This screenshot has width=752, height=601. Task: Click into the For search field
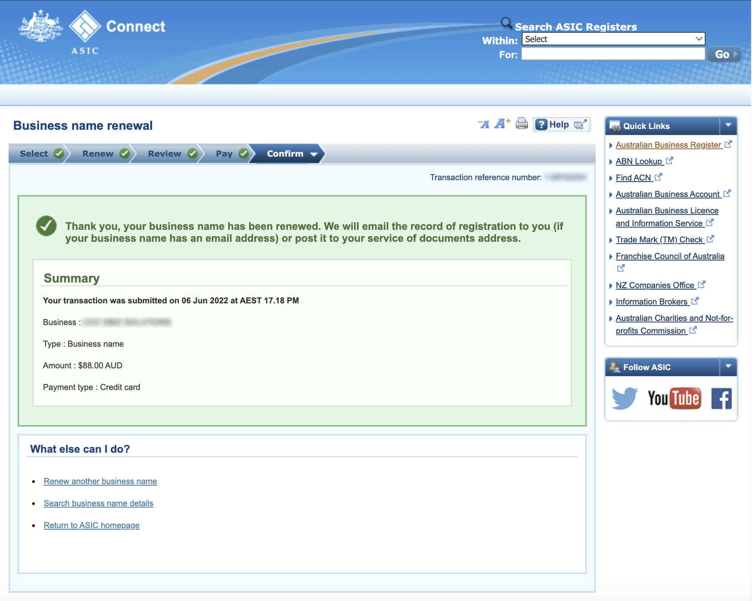pyautogui.click(x=613, y=54)
